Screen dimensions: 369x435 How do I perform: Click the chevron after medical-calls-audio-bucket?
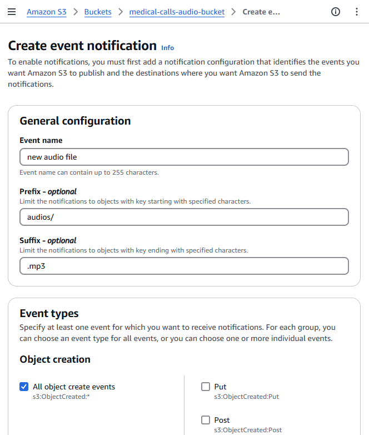click(233, 12)
